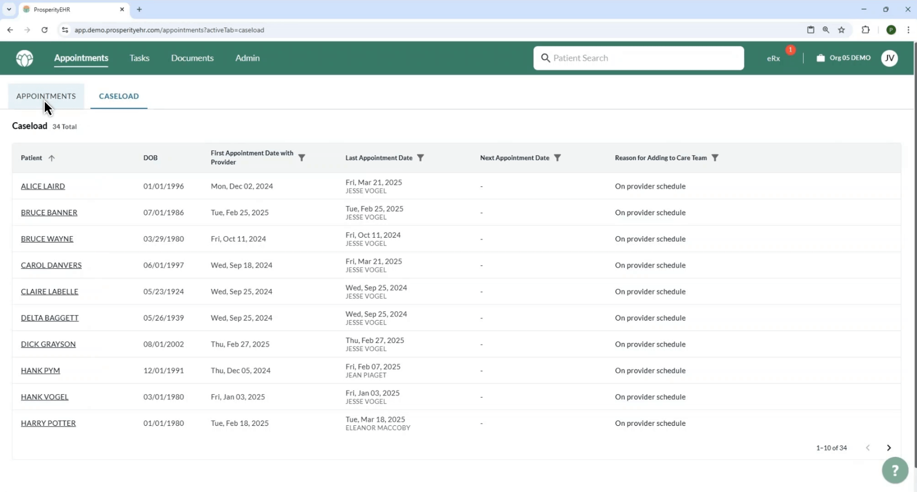Image resolution: width=917 pixels, height=492 pixels.
Task: Open the eRx notifications badge
Action: coord(790,50)
